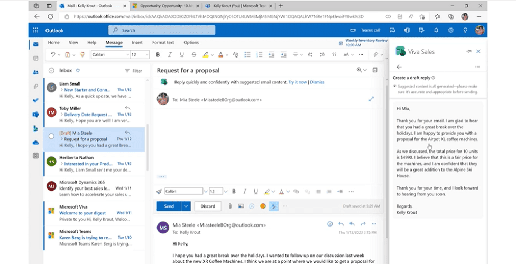Open People contacts in left rail
Screen dimensions: 516x264
pos(35,72)
